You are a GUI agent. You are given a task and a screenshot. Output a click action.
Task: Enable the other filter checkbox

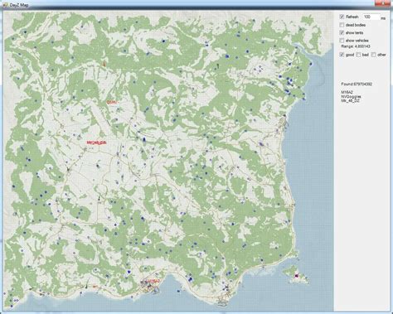[x=374, y=55]
